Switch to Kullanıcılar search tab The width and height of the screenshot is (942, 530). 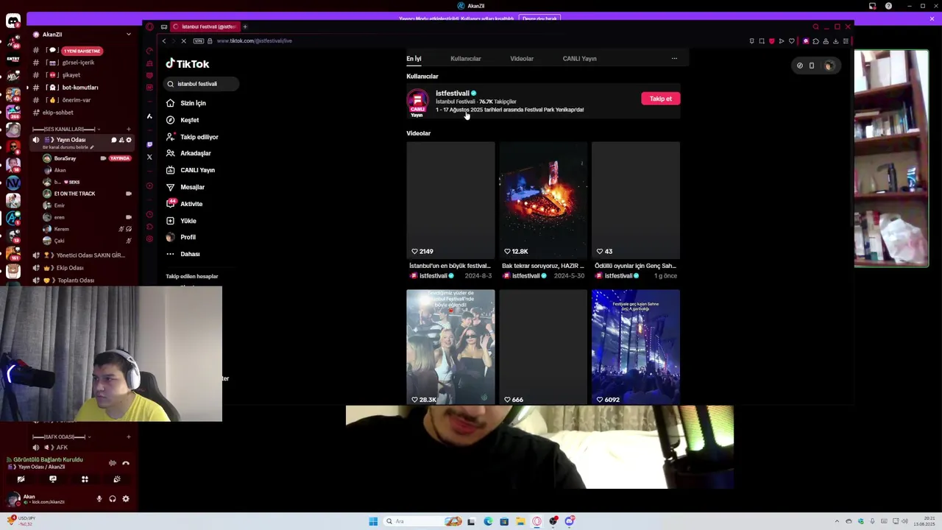point(466,59)
